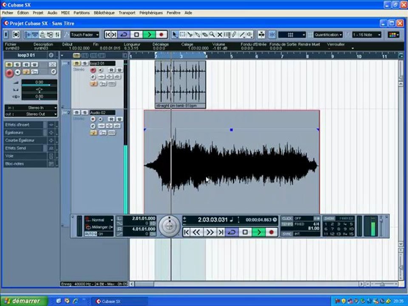Select the Draw pencil tool
This screenshot has width=408, height=306.
tap(235, 34)
